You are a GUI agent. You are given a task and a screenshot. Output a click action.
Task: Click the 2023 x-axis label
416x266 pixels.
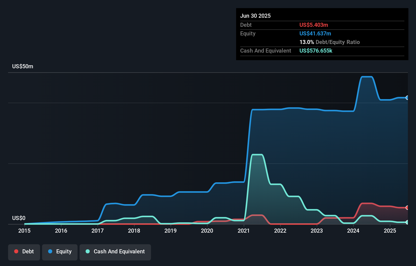(317, 231)
